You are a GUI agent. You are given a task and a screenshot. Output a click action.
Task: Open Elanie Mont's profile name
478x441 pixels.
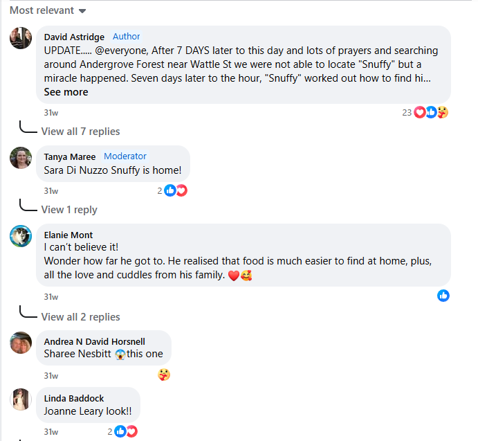pyautogui.click(x=68, y=235)
